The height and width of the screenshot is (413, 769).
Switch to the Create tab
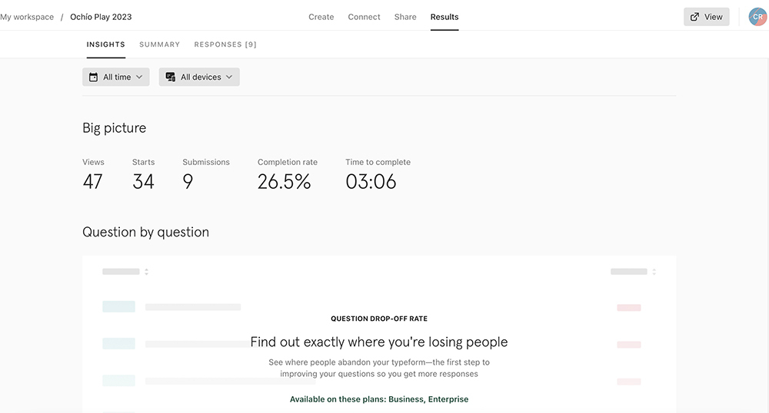tap(321, 17)
